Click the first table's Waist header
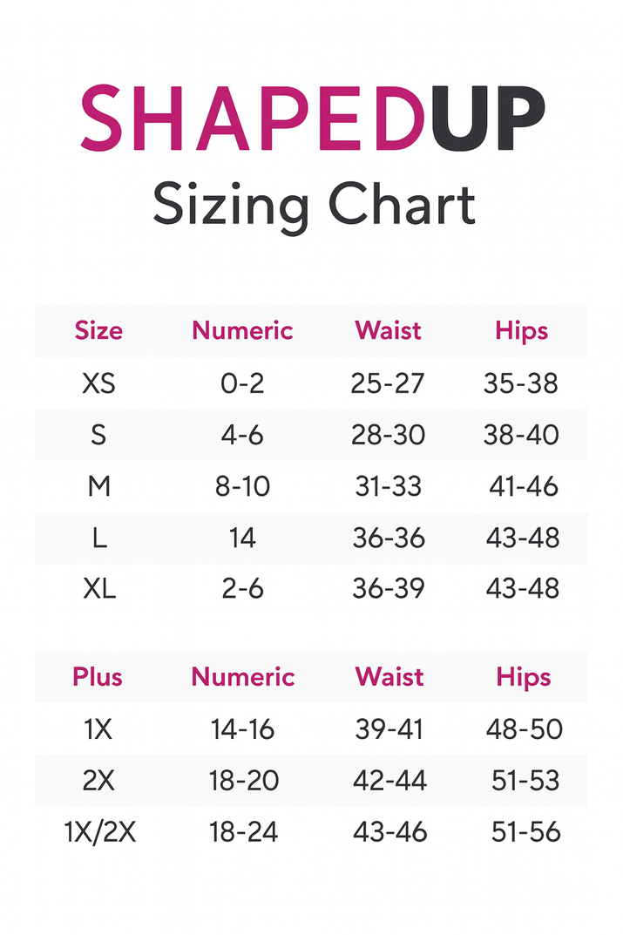Image resolution: width=623 pixels, height=935 pixels. pyautogui.click(x=388, y=331)
